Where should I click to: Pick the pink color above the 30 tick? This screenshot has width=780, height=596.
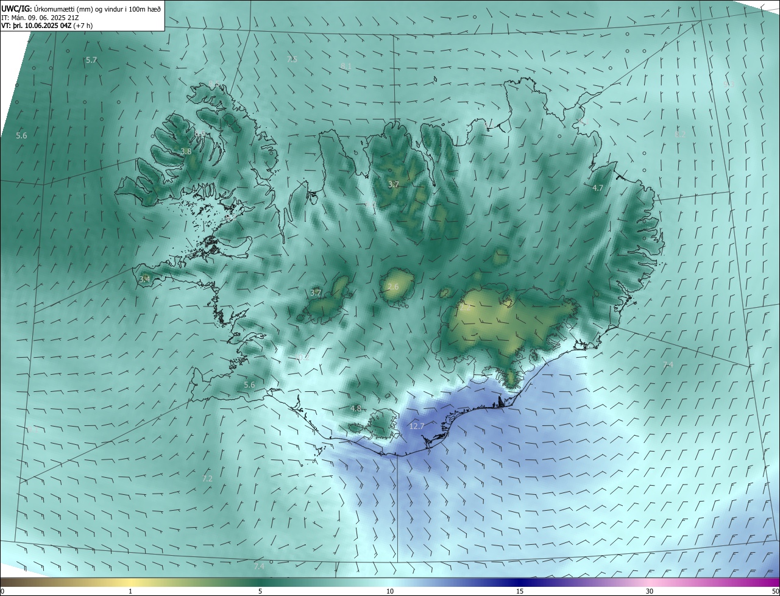click(650, 582)
